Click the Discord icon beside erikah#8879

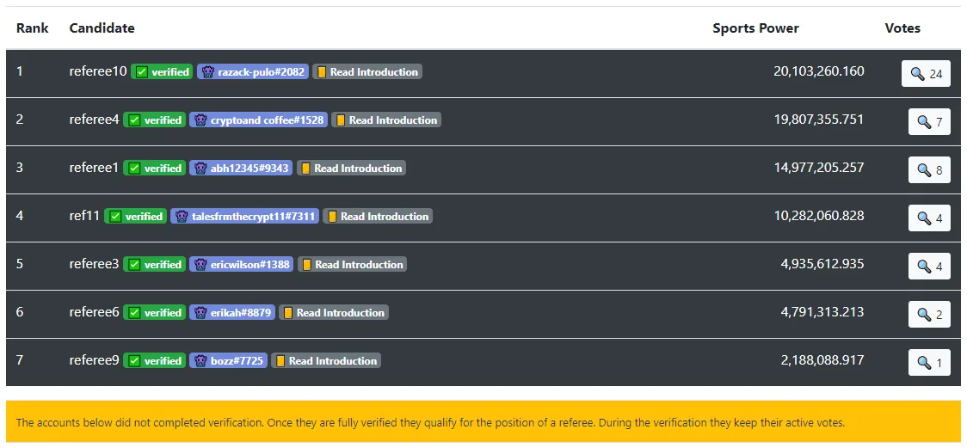[x=200, y=312]
